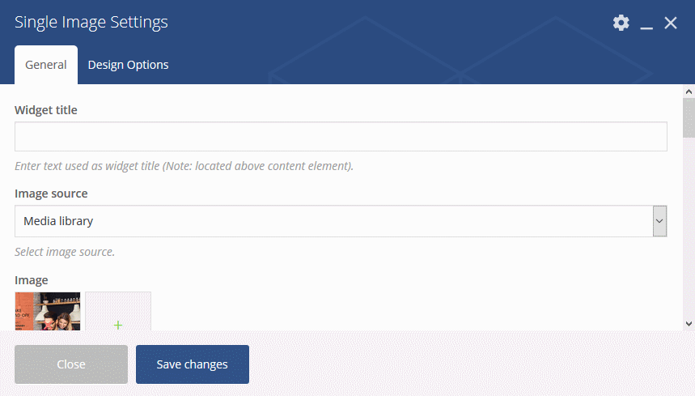Viewport: 695px width, 396px height.
Task: Switch to the General tab
Action: (46, 65)
